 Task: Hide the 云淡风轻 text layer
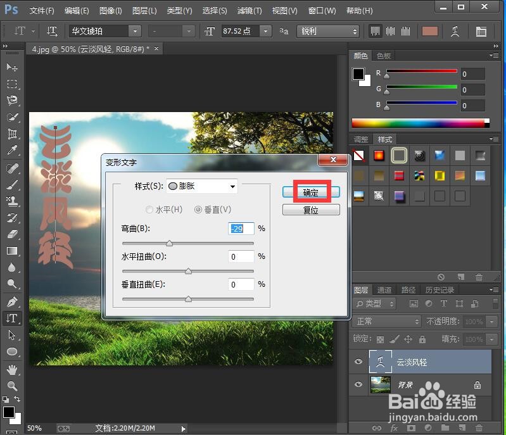point(358,362)
